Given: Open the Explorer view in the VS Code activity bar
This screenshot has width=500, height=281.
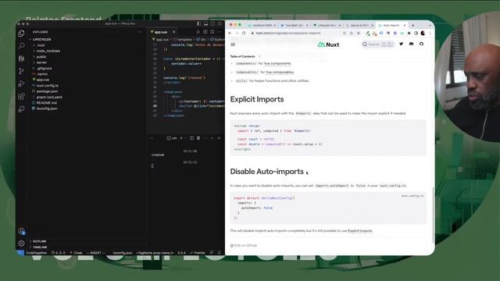Looking at the screenshot, I should [21, 33].
